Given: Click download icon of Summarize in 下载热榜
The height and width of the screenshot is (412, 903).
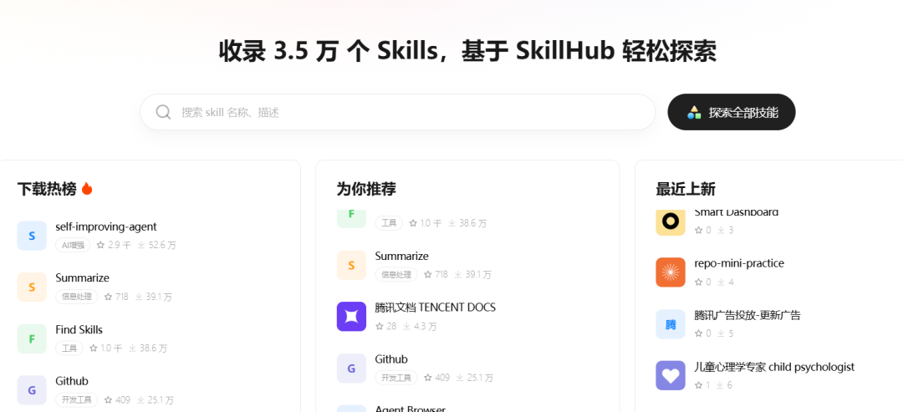Looking at the screenshot, I should [x=139, y=297].
